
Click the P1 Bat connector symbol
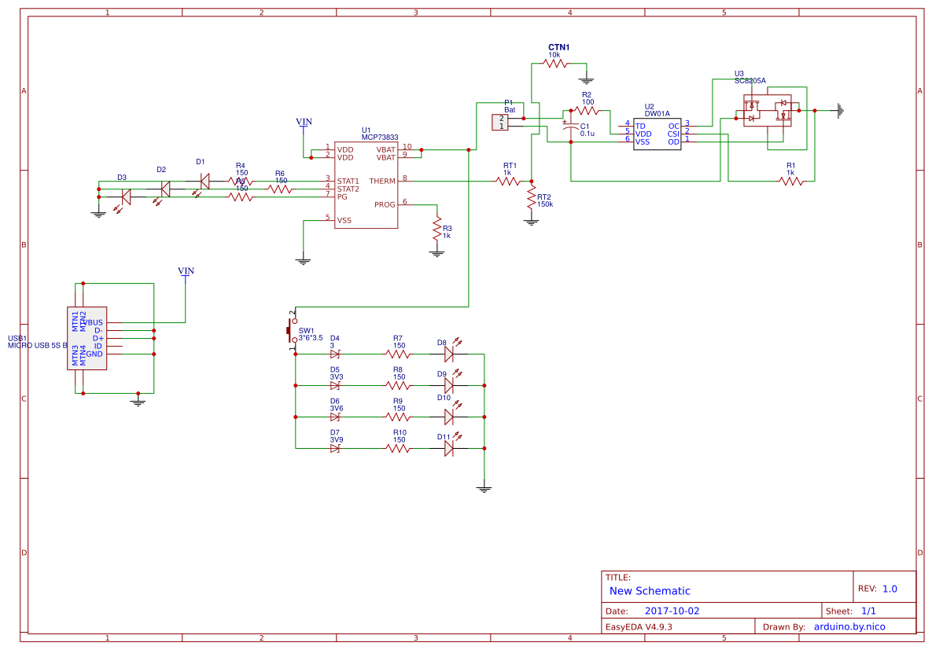click(500, 122)
